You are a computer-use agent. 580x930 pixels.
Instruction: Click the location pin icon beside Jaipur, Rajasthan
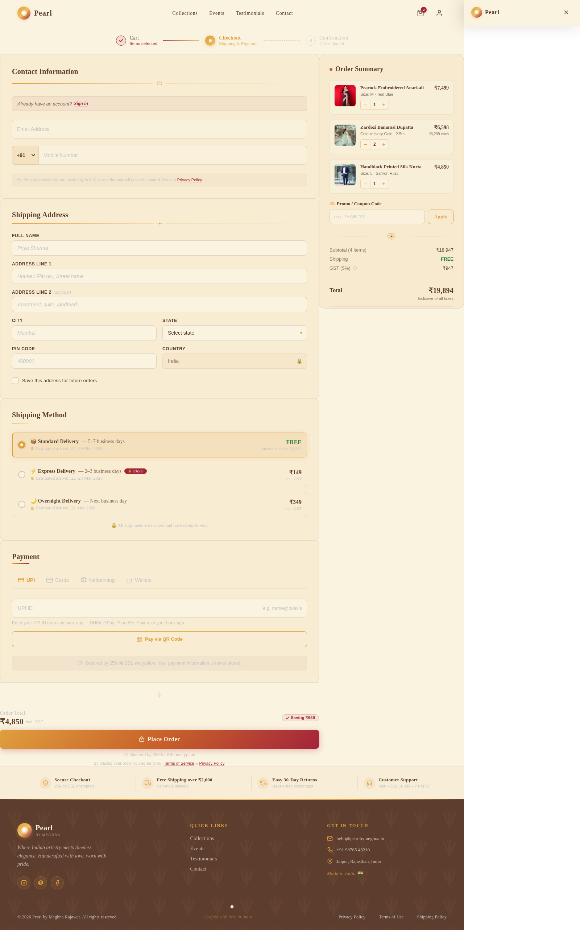pyautogui.click(x=330, y=861)
